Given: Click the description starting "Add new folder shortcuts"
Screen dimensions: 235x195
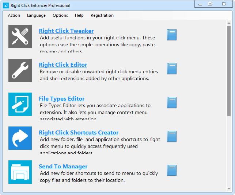Looking at the screenshot, I should (x=99, y=177).
